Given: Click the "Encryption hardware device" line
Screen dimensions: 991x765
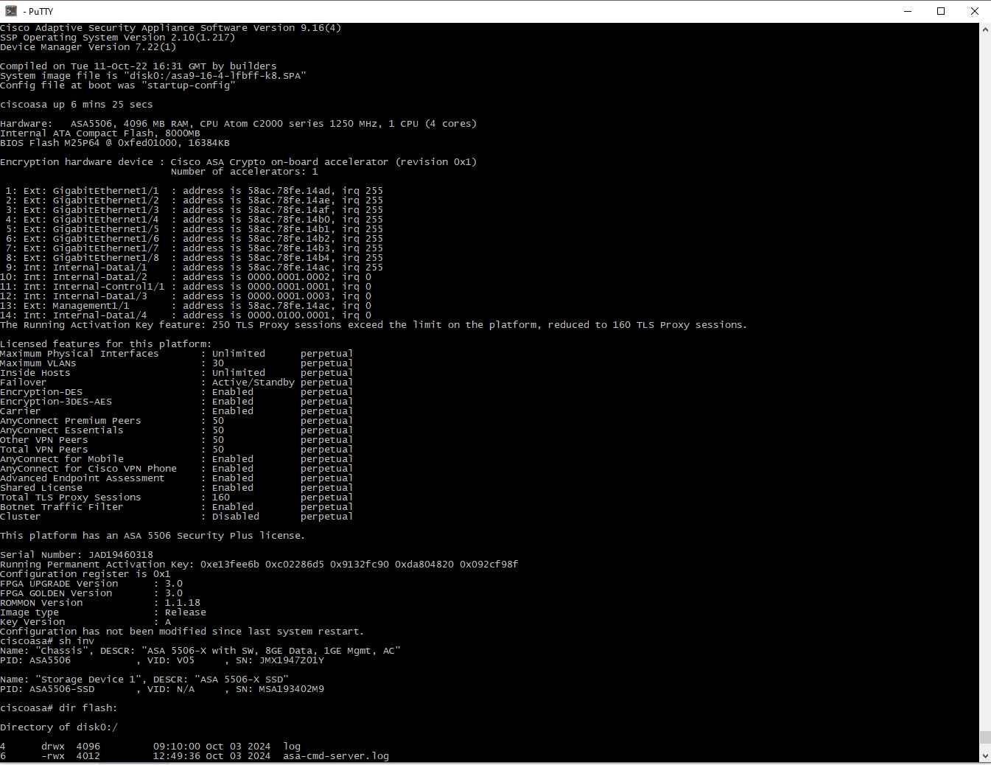Looking at the screenshot, I should pyautogui.click(x=239, y=162).
